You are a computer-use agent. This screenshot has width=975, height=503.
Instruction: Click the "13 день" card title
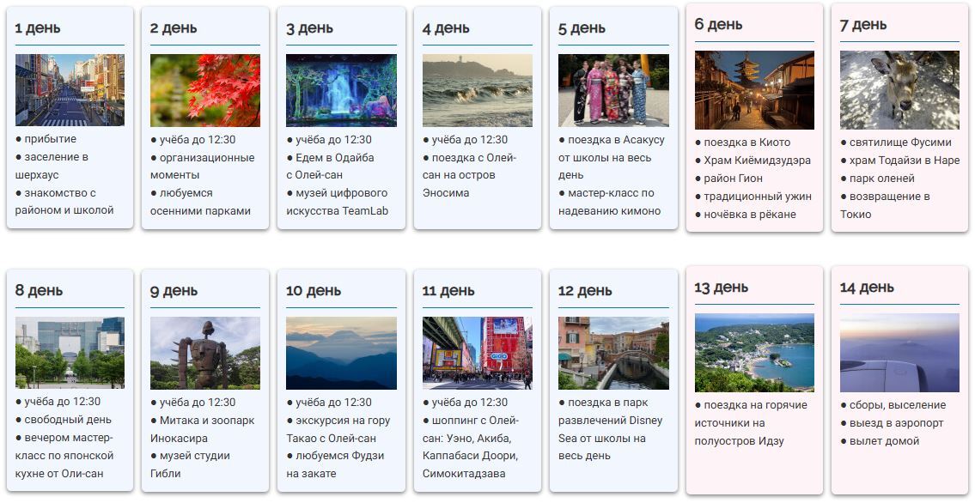click(722, 288)
